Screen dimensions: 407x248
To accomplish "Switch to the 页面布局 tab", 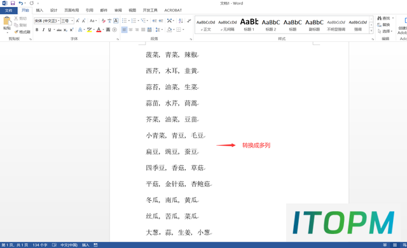I will coord(72,10).
